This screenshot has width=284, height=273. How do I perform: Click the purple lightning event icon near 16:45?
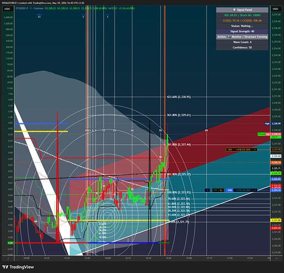168,253
